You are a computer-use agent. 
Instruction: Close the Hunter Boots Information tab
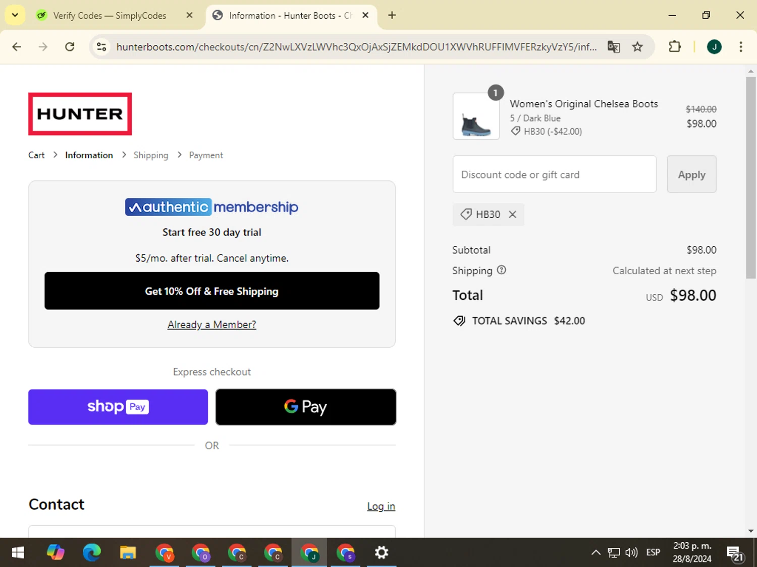[365, 15]
